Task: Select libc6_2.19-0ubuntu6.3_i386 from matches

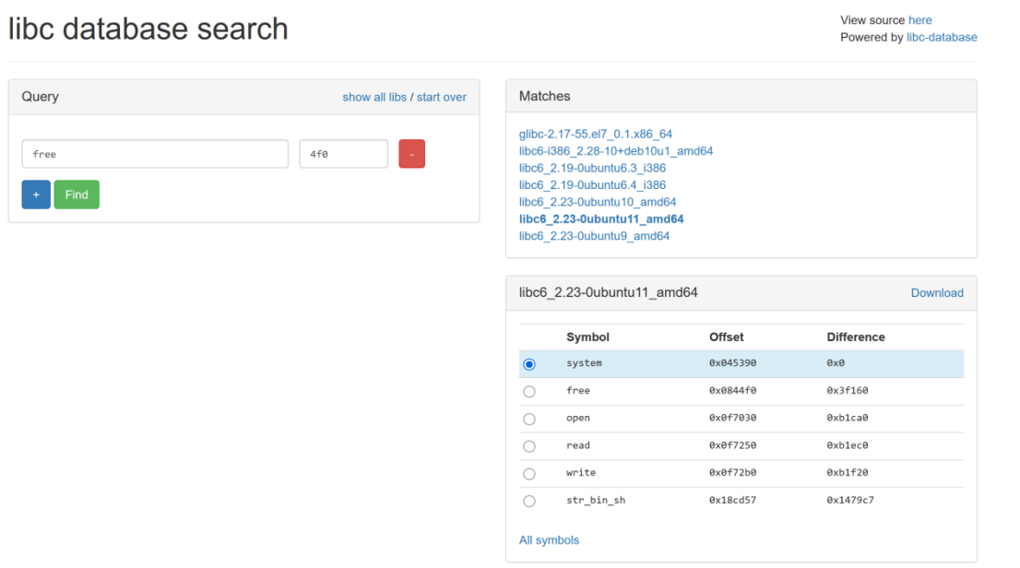Action: pos(592,169)
